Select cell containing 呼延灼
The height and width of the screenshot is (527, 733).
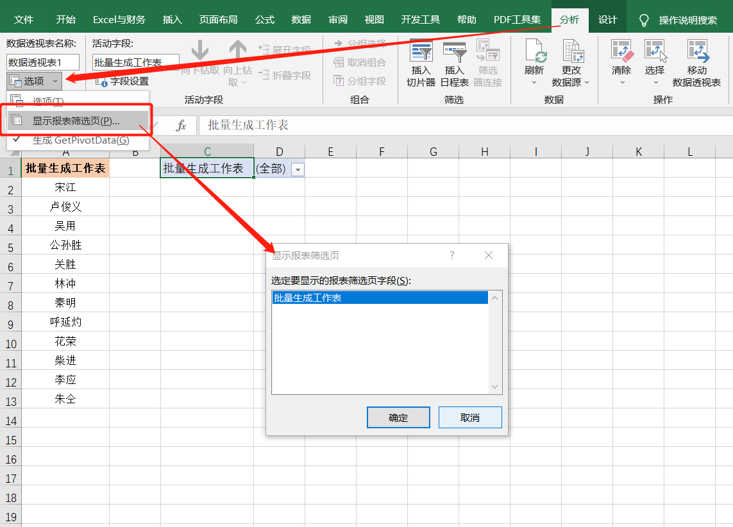point(65,322)
